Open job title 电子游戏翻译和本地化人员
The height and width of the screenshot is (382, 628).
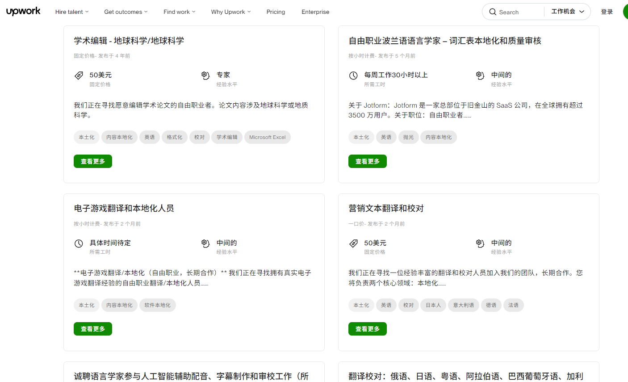(124, 208)
